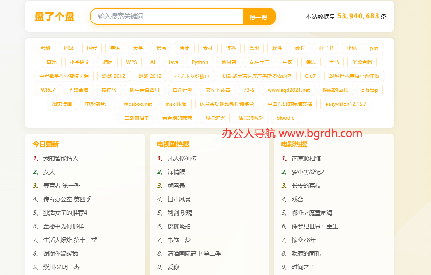Select the 摄影 tag

tap(254, 48)
